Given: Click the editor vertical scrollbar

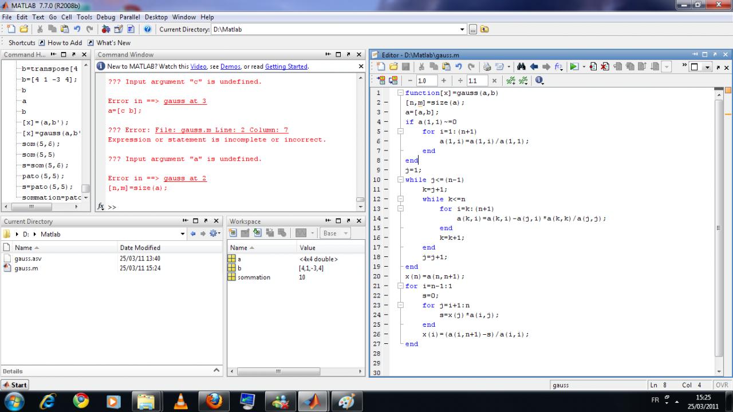Looking at the screenshot, I should pyautogui.click(x=719, y=229).
